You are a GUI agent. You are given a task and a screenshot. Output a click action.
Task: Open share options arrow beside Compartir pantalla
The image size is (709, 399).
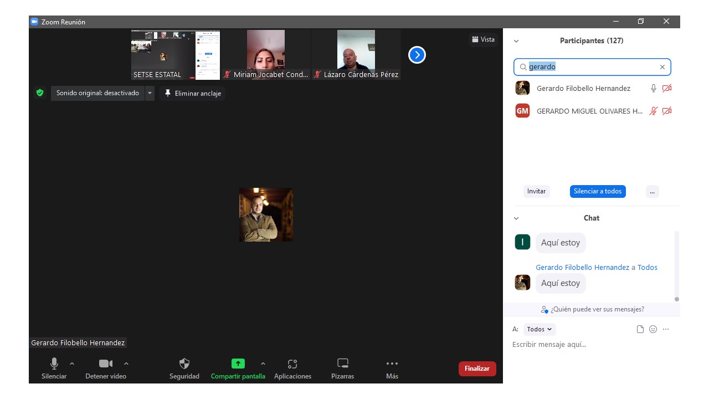tap(263, 364)
